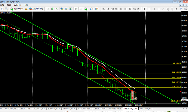Open the Window menu
This screenshot has width=188, height=112.
pyautogui.click(x=17, y=5)
